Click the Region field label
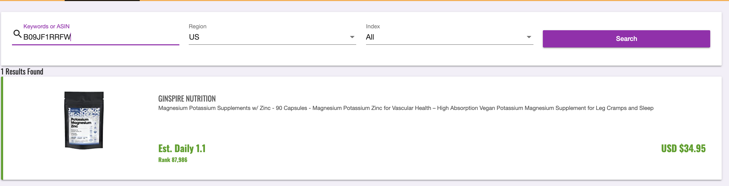 (198, 26)
